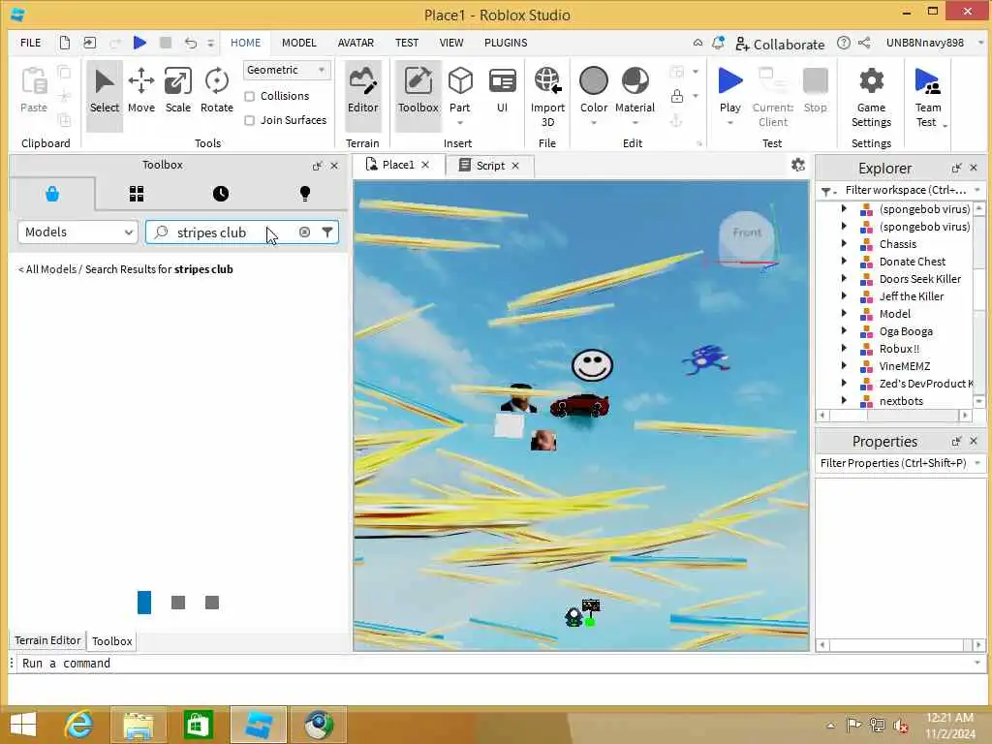Switch to the TEST ribbon tab
Image resolution: width=992 pixels, height=744 pixels.
(x=407, y=43)
